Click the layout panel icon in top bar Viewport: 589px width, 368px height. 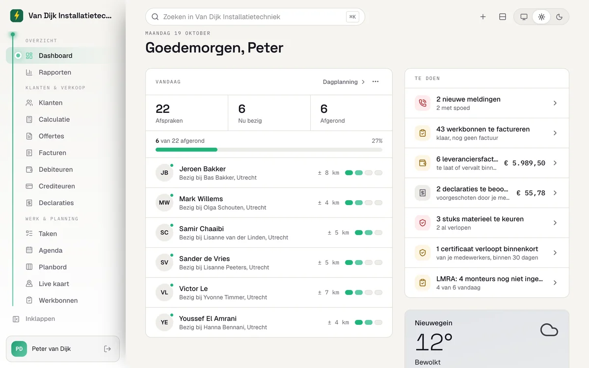tap(503, 17)
